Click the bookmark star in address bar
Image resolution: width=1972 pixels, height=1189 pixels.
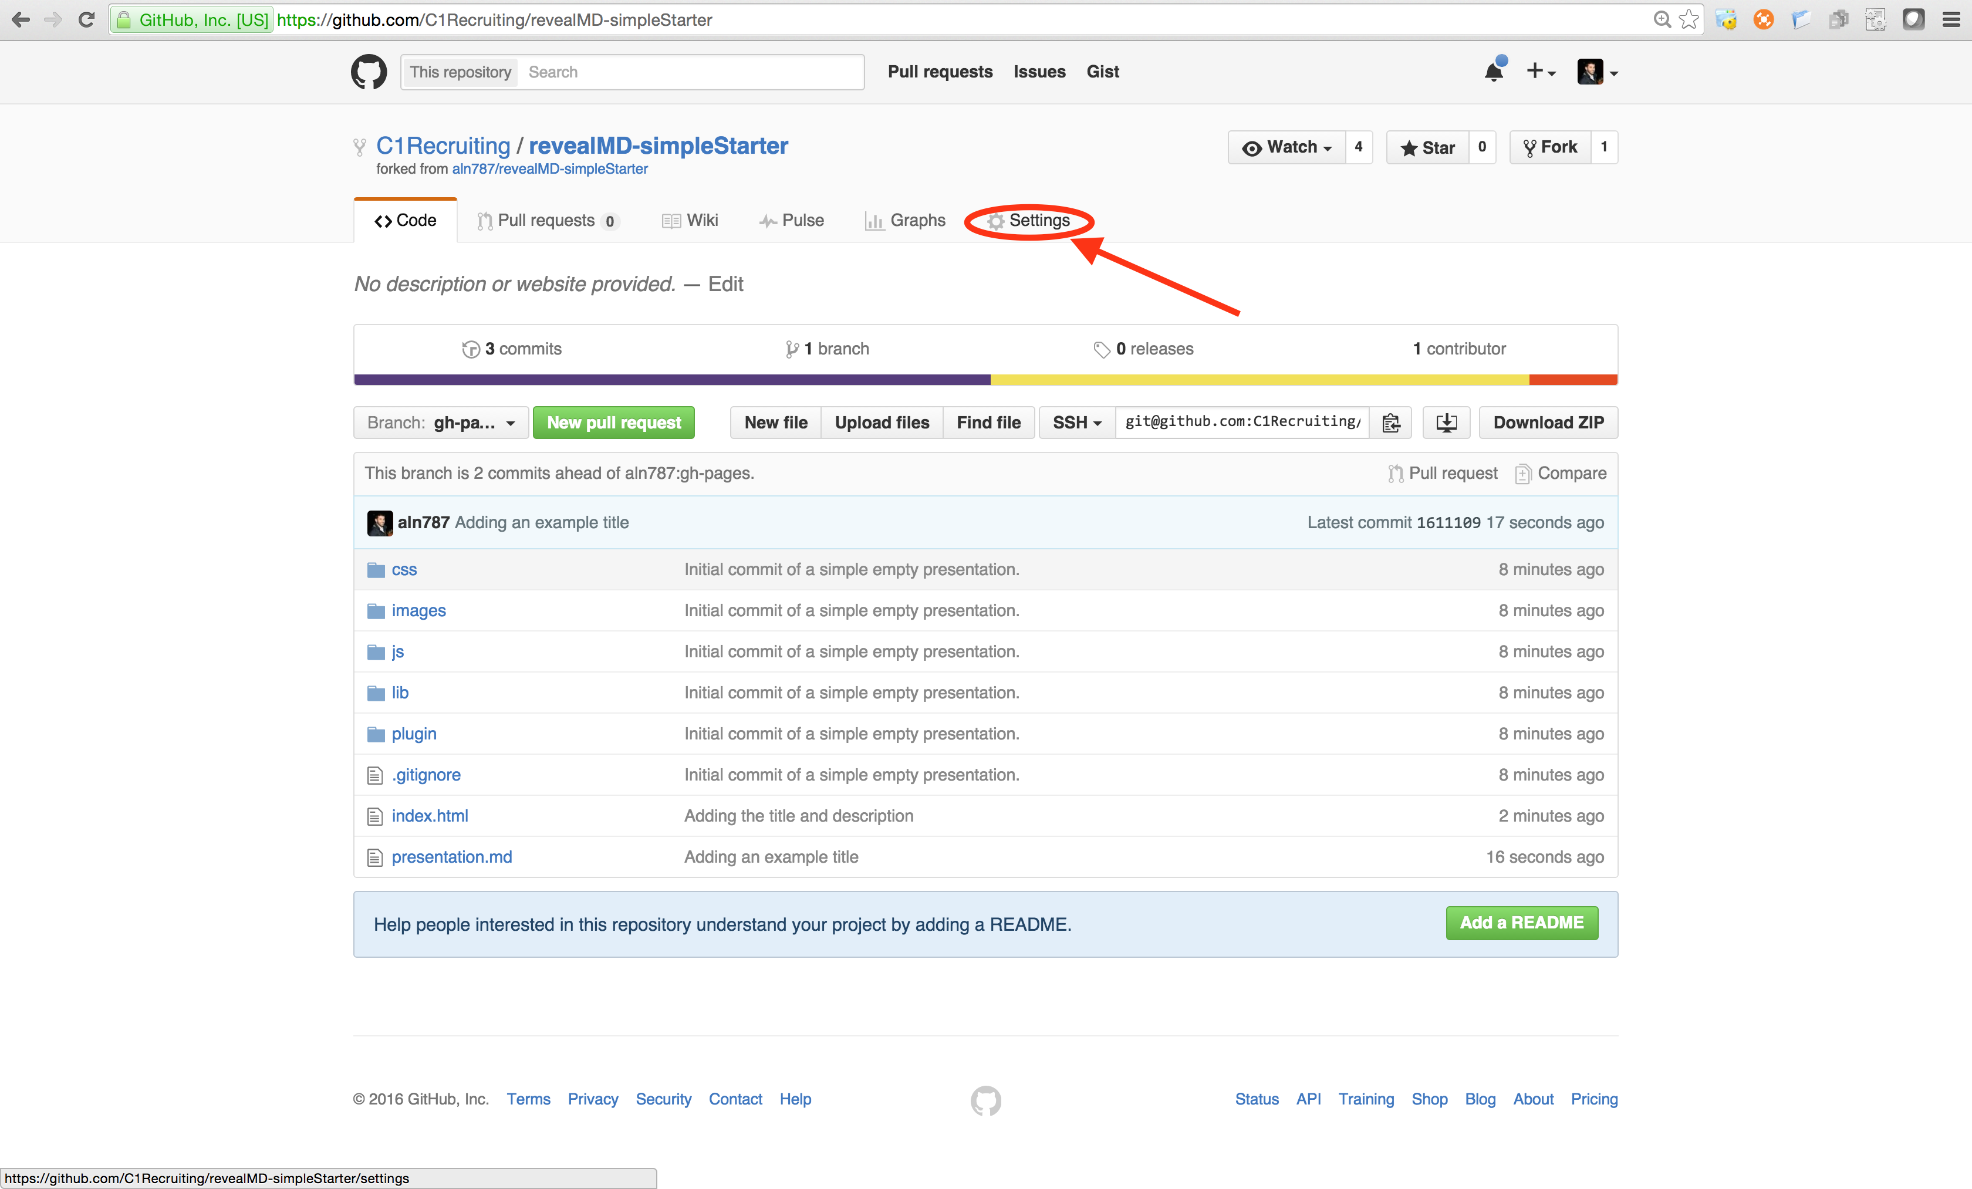tap(1689, 19)
